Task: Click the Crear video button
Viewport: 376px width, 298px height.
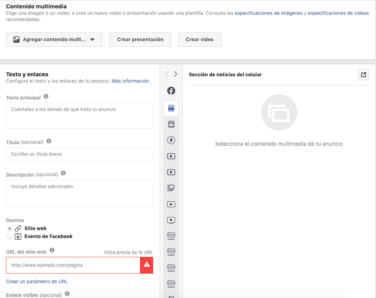Action: (x=200, y=40)
